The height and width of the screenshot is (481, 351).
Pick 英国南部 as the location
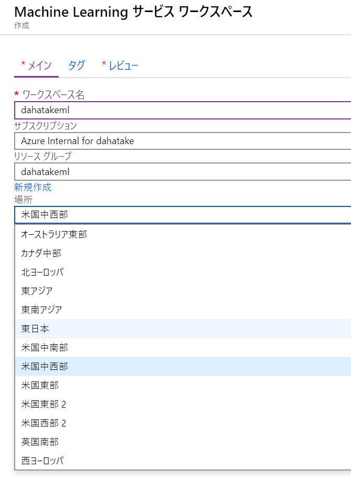click(183, 442)
